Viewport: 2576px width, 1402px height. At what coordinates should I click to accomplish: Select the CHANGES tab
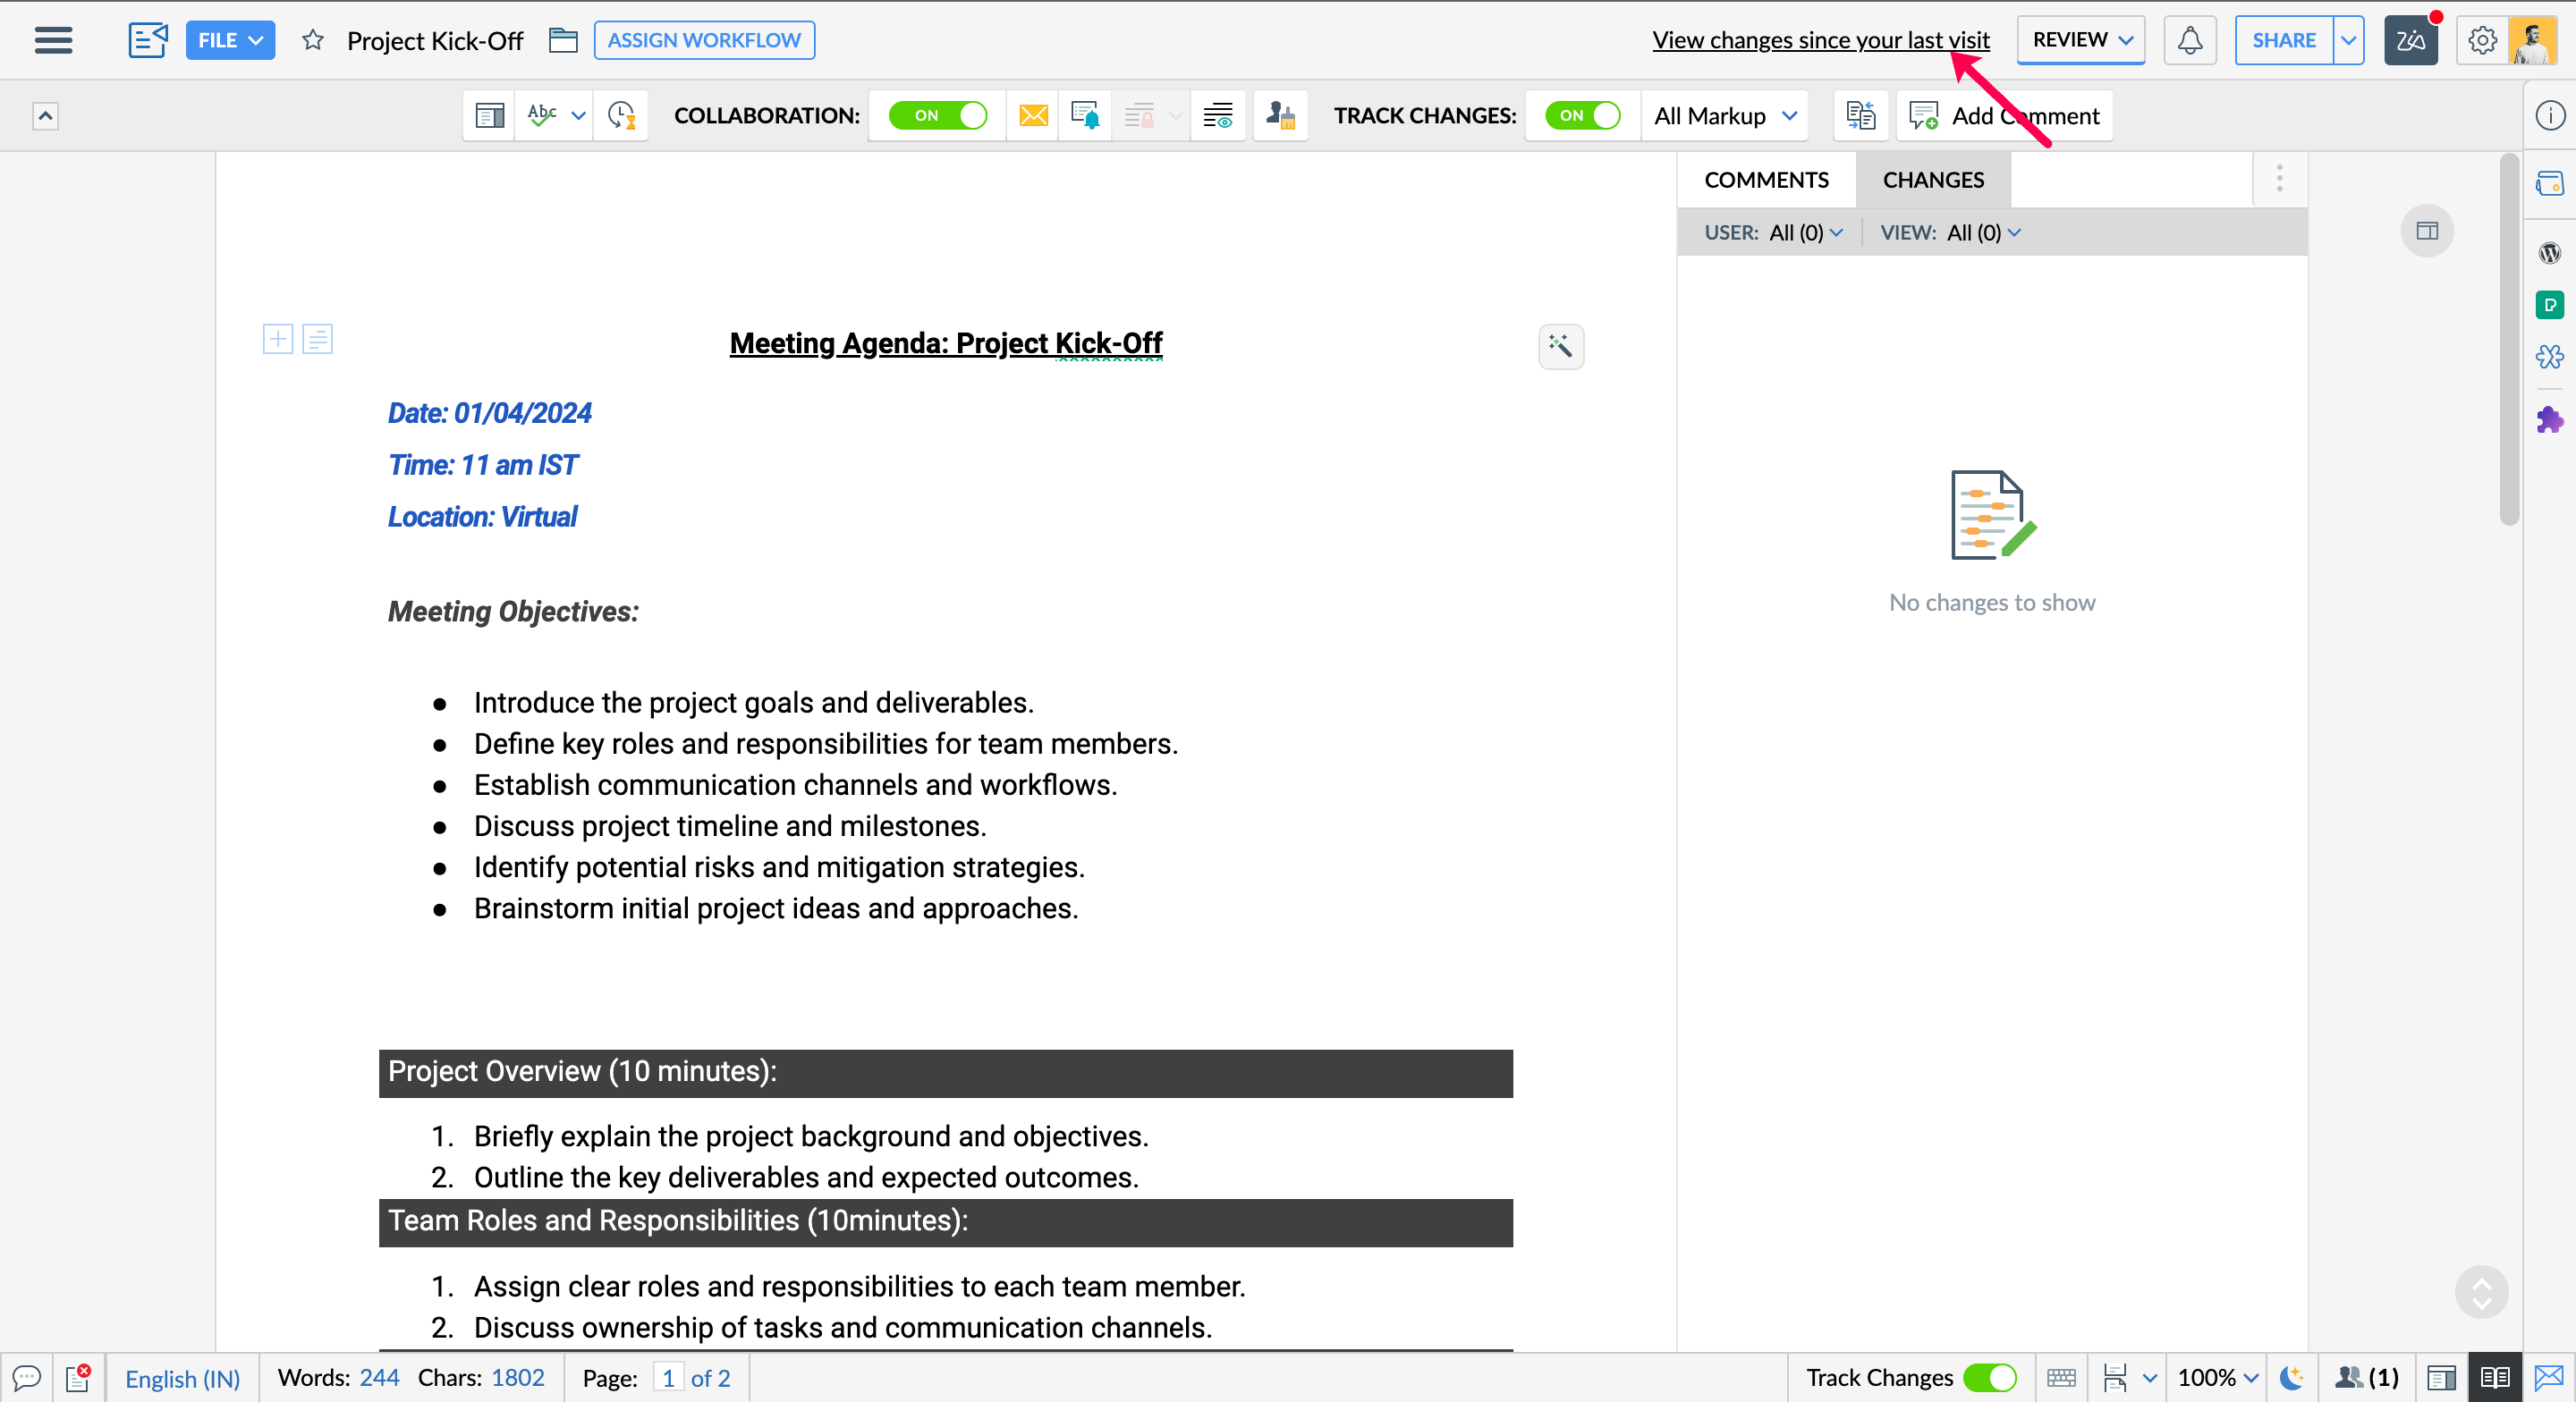(1933, 180)
